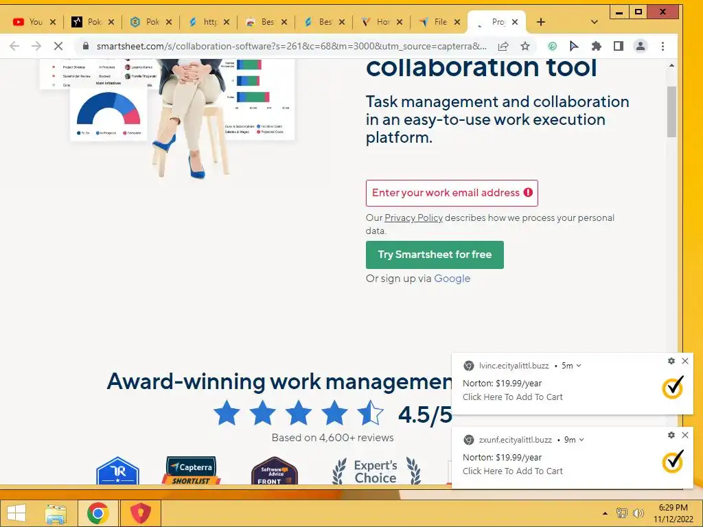
Task: Close the 'File' tab
Action: tap(457, 22)
